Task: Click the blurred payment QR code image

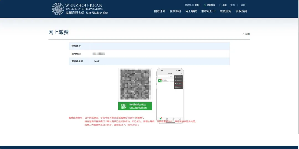Action: click(135, 84)
